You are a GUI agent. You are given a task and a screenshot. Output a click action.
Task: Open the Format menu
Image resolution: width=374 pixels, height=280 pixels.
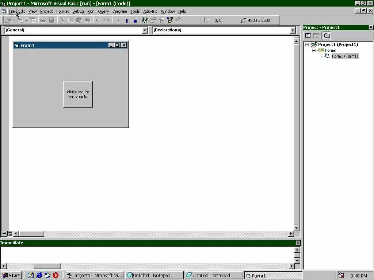tap(62, 11)
